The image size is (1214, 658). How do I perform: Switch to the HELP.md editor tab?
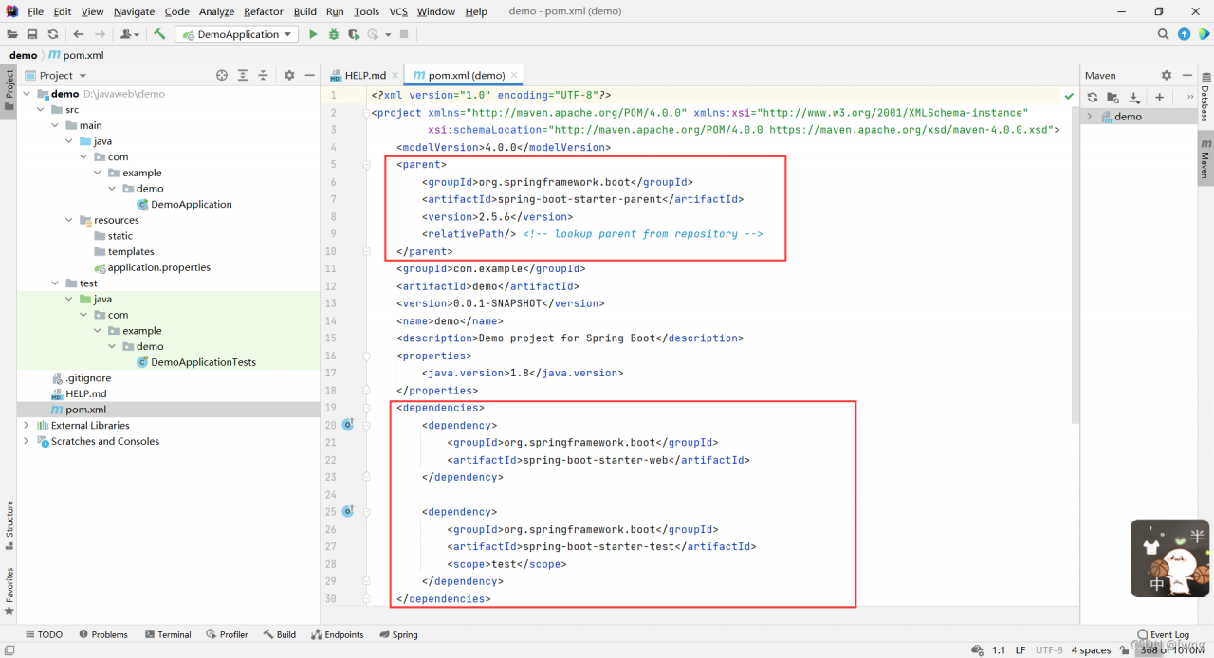tap(366, 75)
